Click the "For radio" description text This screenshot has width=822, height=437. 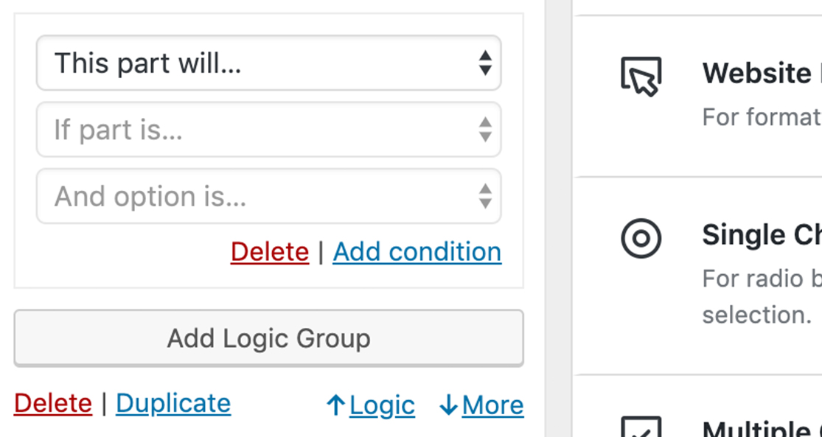(x=761, y=279)
